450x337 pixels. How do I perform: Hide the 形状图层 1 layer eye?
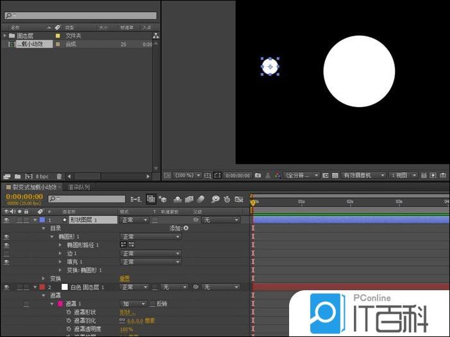[x=6, y=220]
